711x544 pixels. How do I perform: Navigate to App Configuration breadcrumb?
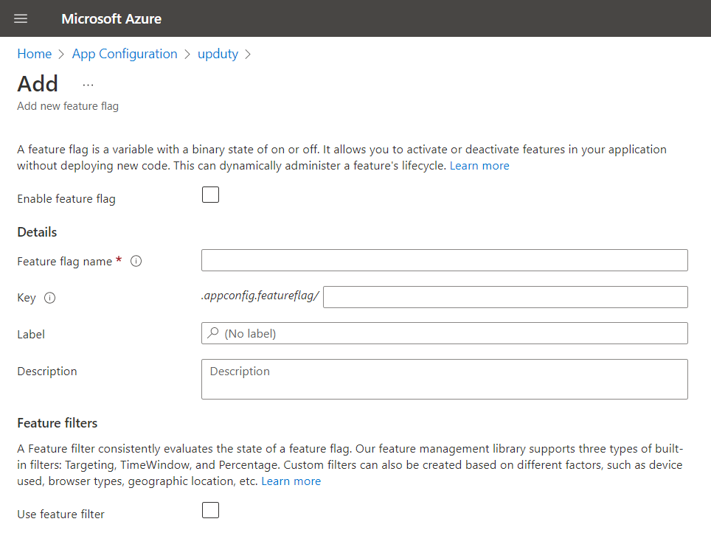[x=125, y=54]
